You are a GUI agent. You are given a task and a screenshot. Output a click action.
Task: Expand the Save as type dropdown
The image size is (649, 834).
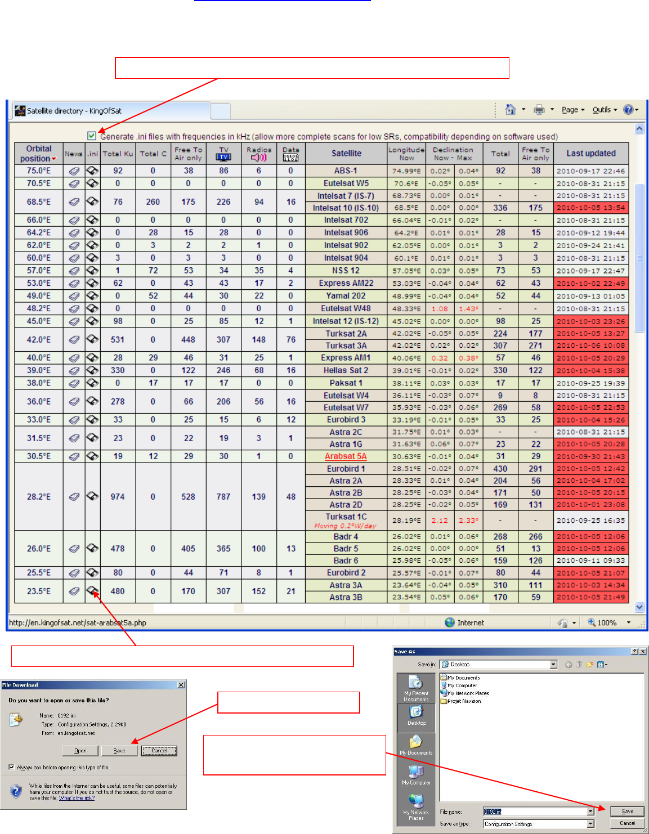click(590, 824)
